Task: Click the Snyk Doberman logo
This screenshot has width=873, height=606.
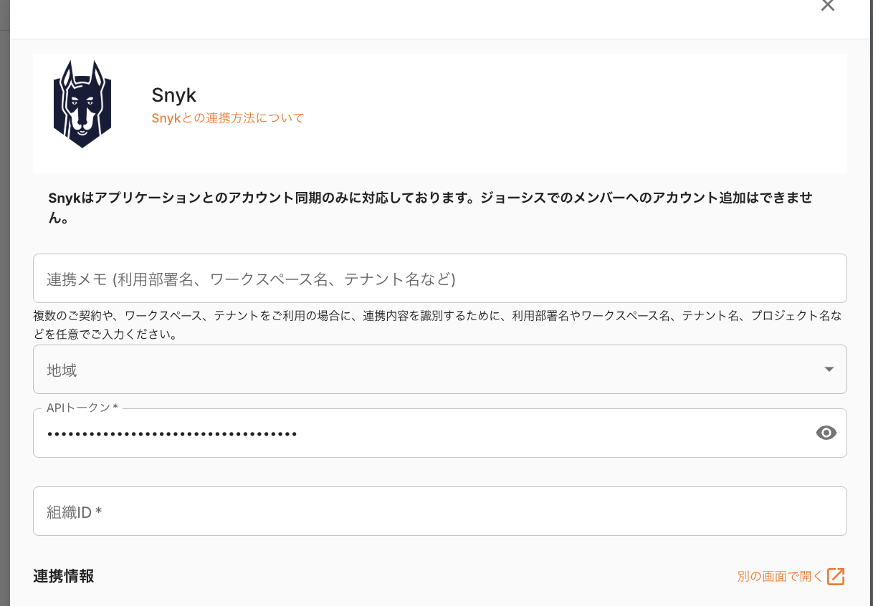Action: [x=82, y=105]
